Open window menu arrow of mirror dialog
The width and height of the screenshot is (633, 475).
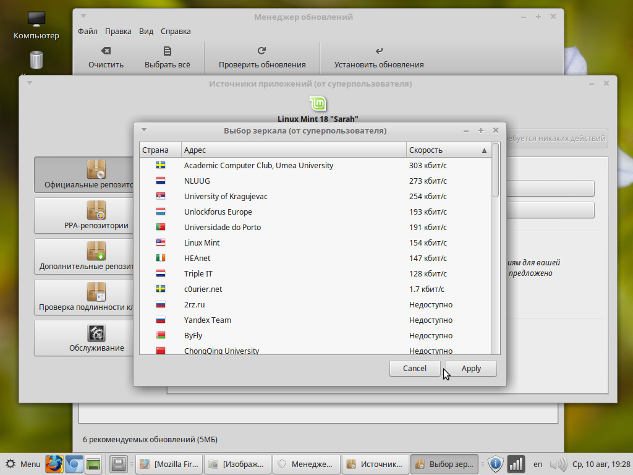144,130
